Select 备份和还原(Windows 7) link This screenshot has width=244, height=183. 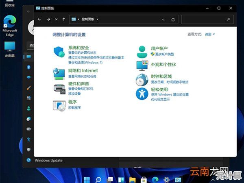(x=85, y=63)
